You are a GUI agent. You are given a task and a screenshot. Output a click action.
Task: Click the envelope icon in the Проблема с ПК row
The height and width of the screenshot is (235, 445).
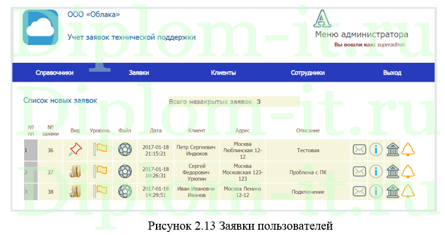(359, 172)
